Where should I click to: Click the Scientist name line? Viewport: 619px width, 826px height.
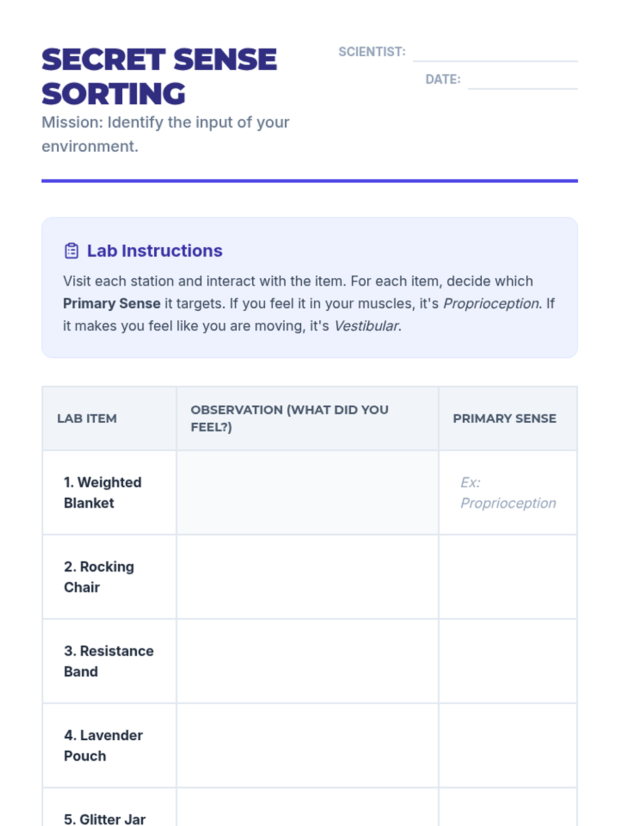(x=495, y=54)
